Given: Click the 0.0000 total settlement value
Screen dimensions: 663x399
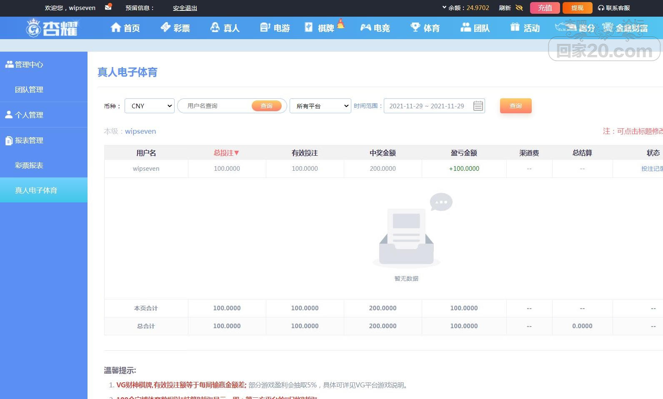Looking at the screenshot, I should click(x=582, y=326).
